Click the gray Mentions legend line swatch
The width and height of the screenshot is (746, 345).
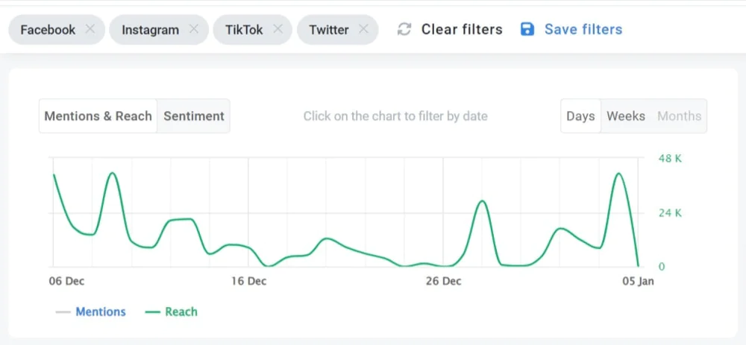63,312
